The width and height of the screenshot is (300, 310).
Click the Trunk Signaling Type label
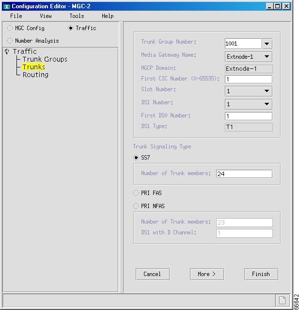(162, 147)
